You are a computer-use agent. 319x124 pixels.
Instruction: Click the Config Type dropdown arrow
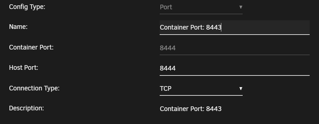(241, 7)
